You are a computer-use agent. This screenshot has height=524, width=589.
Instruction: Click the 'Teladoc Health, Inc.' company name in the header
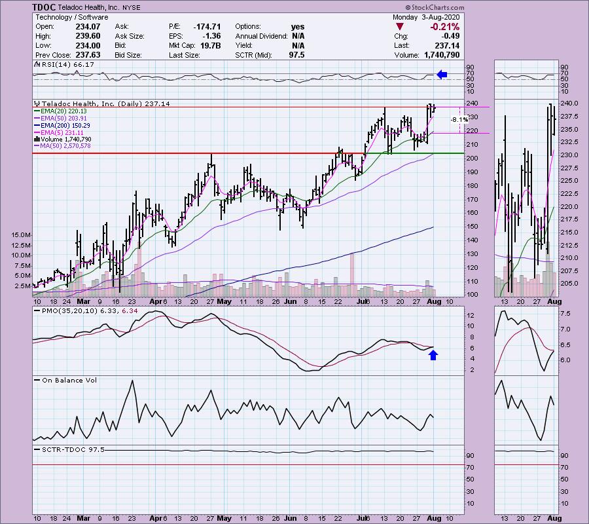pos(88,7)
